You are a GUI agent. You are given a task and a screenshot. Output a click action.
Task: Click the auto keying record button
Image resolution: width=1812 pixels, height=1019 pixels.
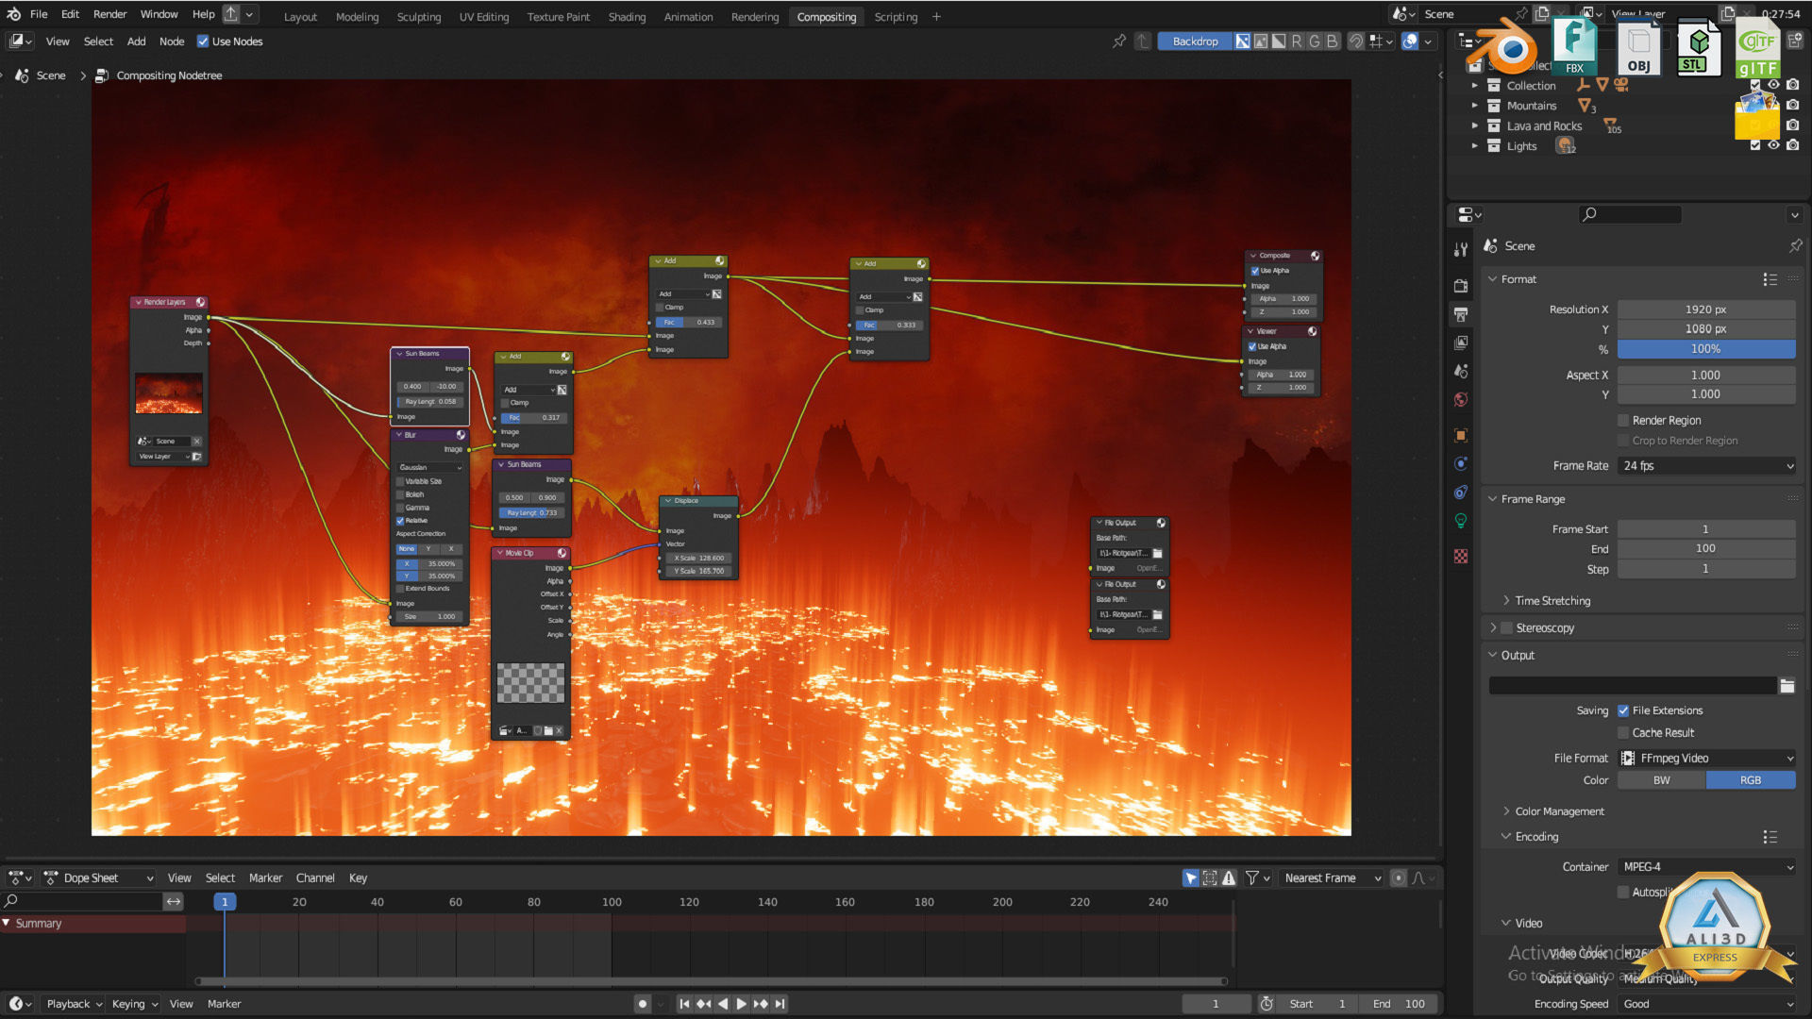[643, 1004]
